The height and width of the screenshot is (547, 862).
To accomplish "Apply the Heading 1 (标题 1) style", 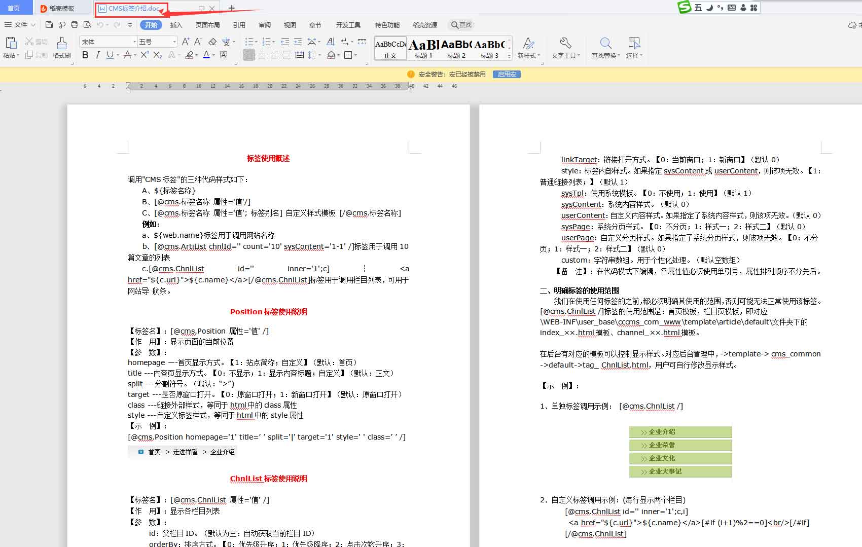I will pyautogui.click(x=424, y=49).
